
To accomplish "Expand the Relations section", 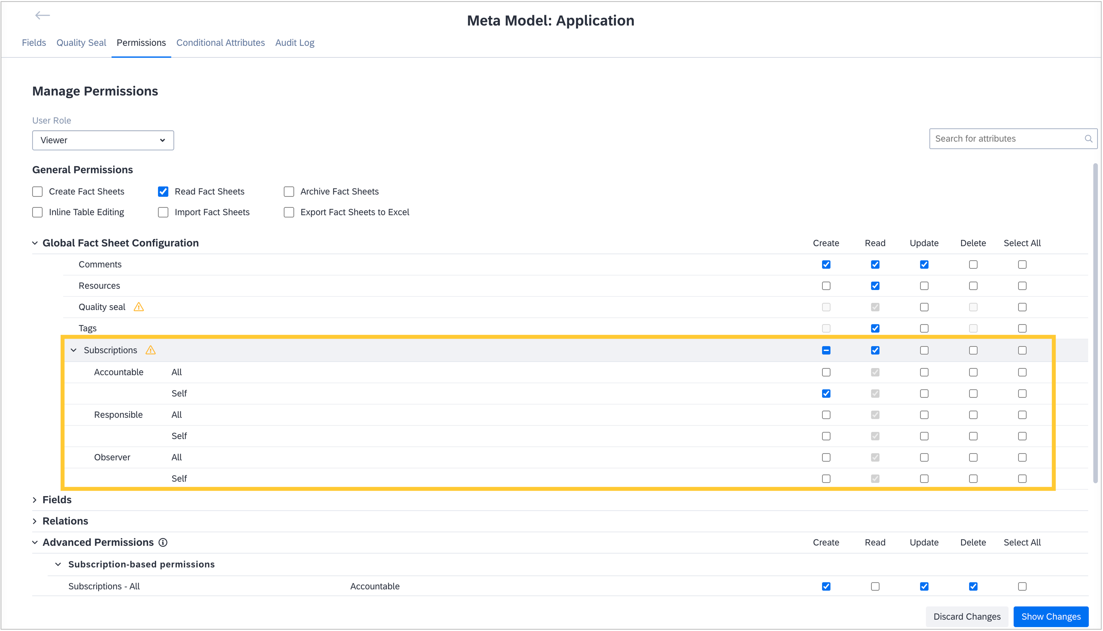I will pos(35,521).
